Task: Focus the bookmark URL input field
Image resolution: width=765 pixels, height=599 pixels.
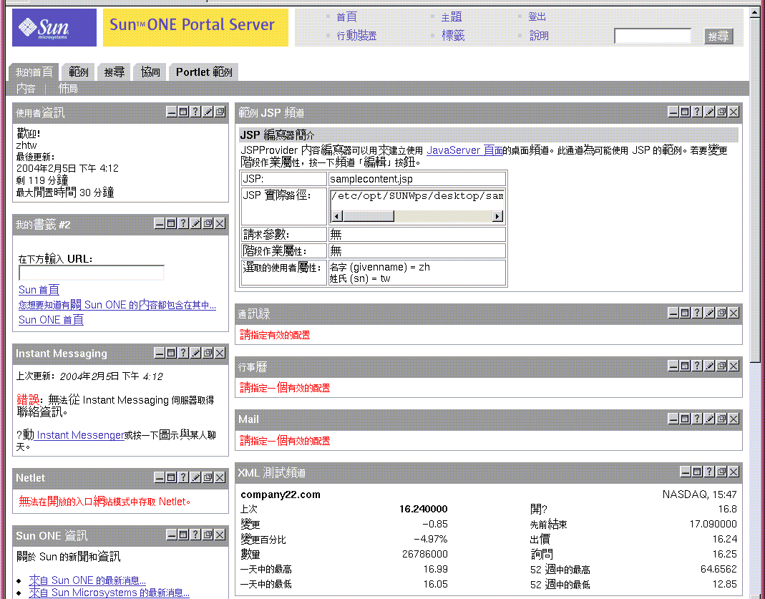Action: click(91, 273)
